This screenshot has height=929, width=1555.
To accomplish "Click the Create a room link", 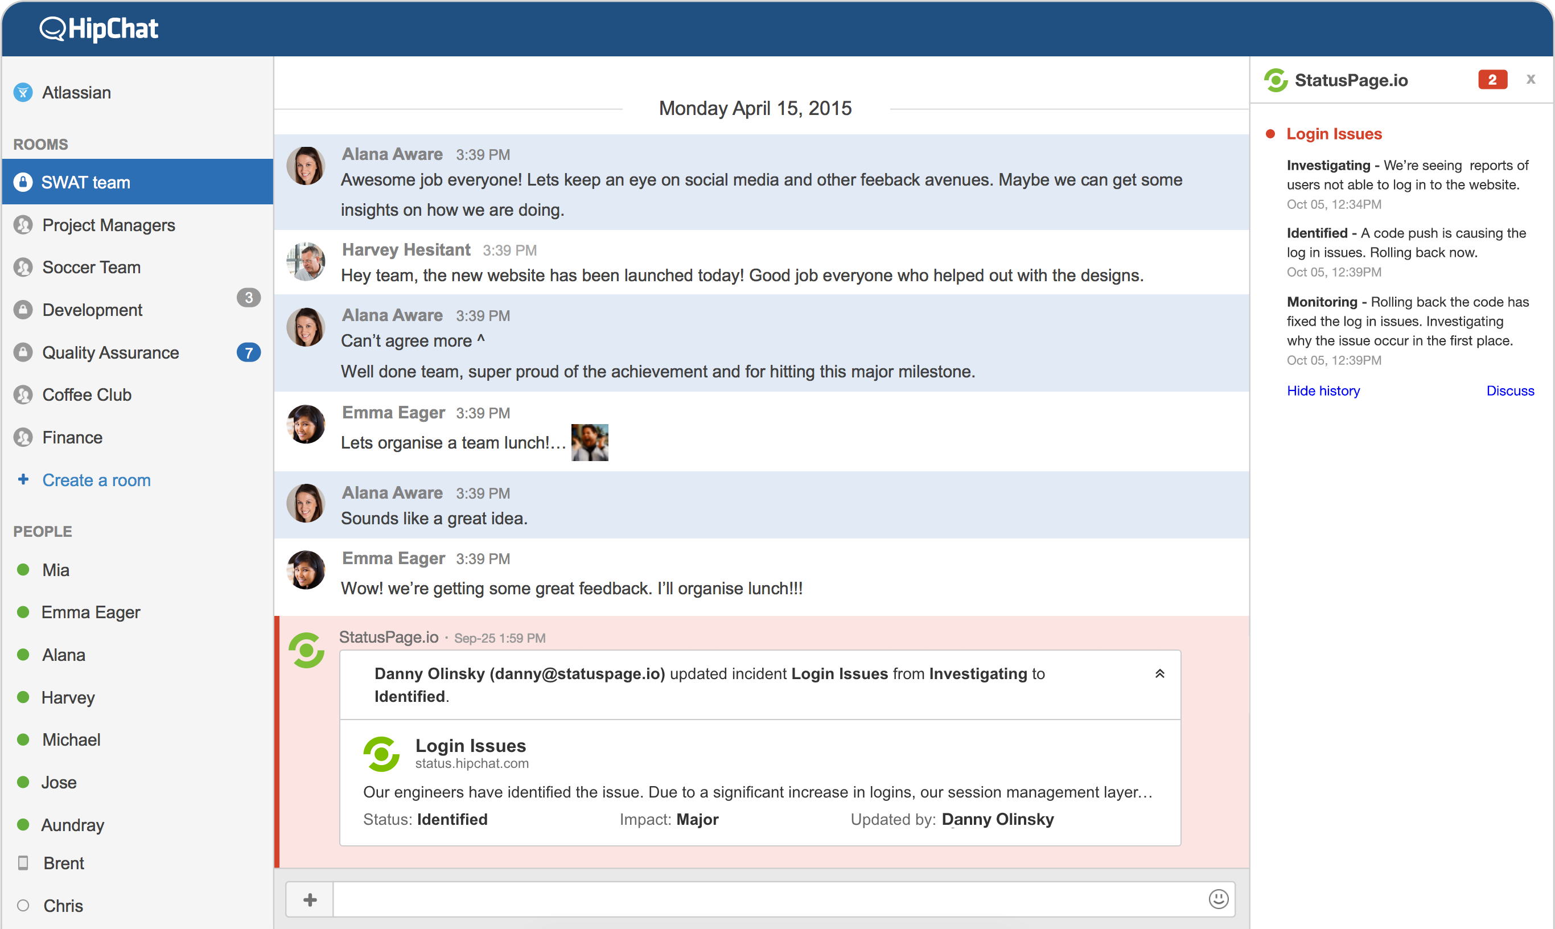I will 96,480.
